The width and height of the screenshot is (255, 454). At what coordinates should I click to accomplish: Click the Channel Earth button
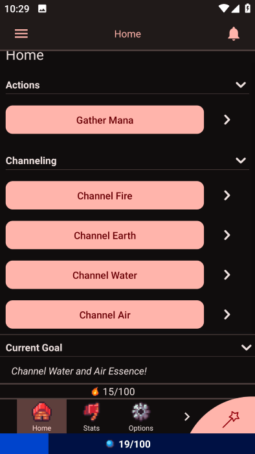[105, 235]
